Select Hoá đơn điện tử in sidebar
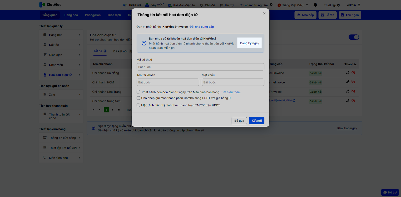 (61, 75)
